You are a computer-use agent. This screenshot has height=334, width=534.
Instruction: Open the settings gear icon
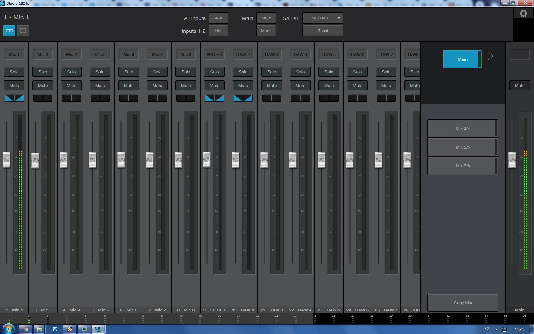523,14
